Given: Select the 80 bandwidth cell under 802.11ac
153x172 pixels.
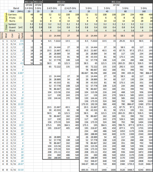Looking at the screenshot, I should 125,11.
